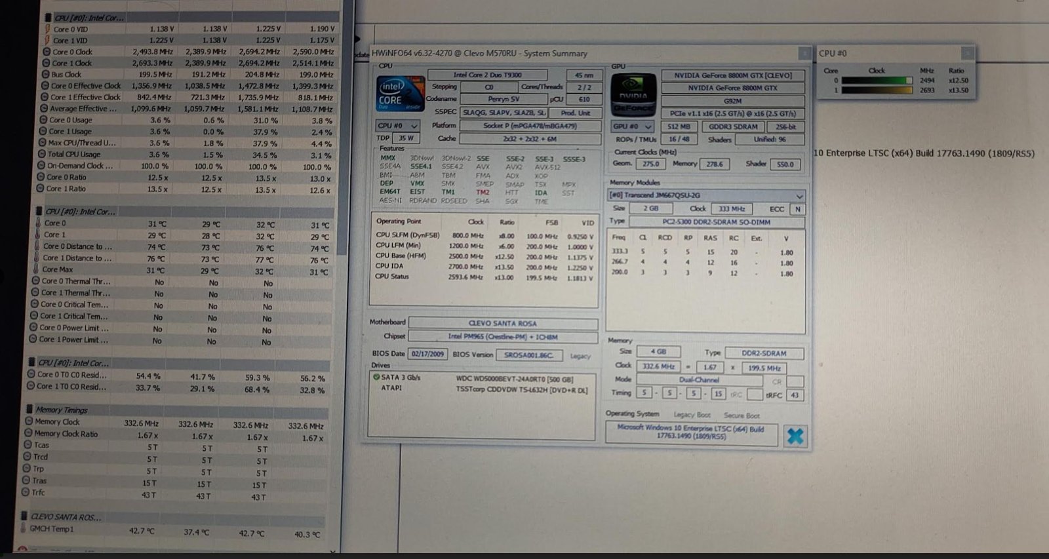Open the Memory Modules Transcend dropdown
Image resolution: width=1049 pixels, height=559 pixels.
pos(706,195)
